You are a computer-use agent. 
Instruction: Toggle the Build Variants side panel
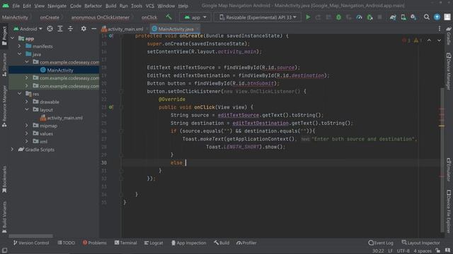(4, 217)
